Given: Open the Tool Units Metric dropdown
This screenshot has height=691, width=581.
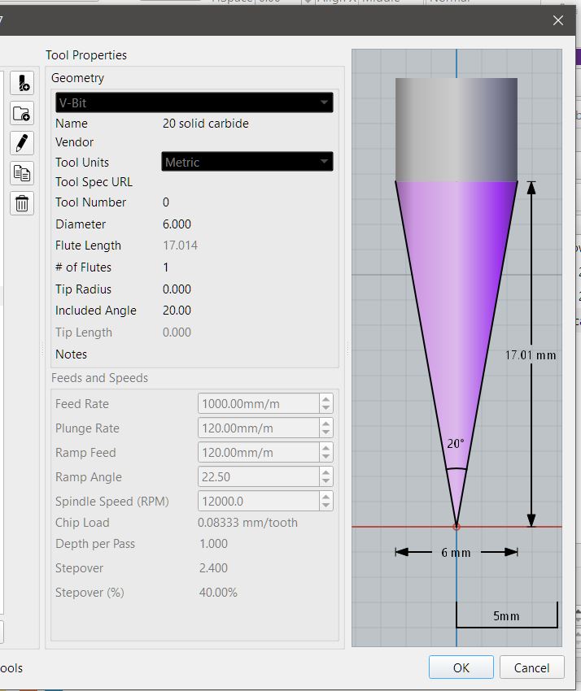Looking at the screenshot, I should click(247, 162).
